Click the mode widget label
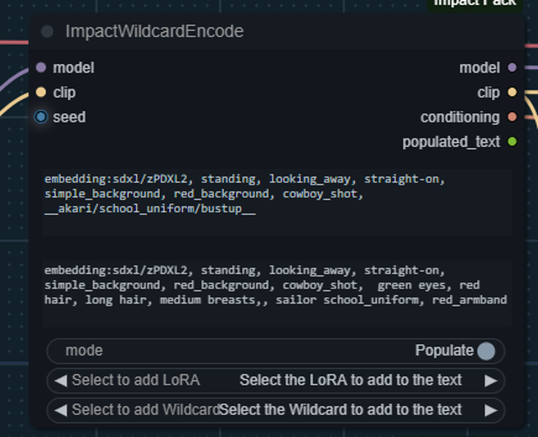Viewport: 538px width, 437px height. [84, 350]
